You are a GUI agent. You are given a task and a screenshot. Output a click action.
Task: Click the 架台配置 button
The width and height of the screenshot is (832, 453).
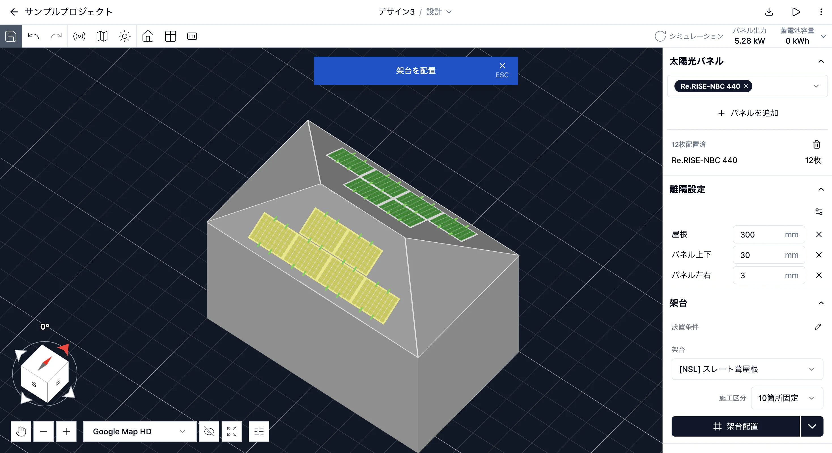(735, 427)
